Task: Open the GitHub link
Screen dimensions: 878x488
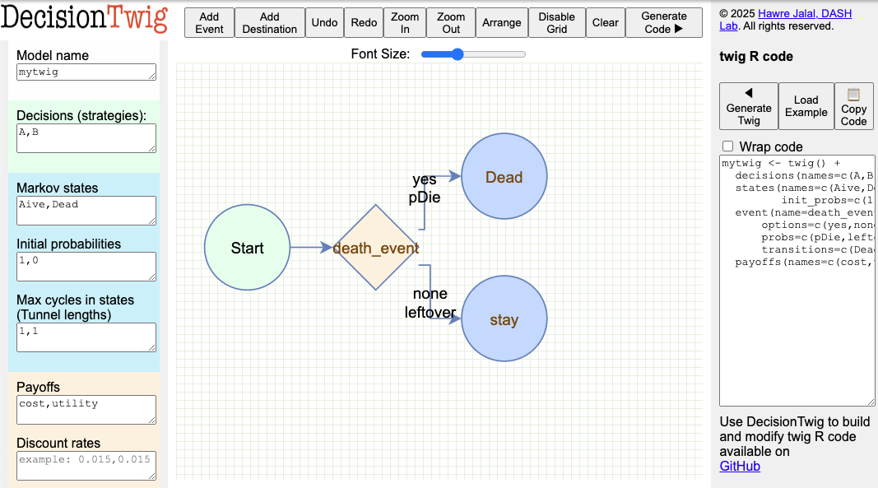Action: point(740,466)
